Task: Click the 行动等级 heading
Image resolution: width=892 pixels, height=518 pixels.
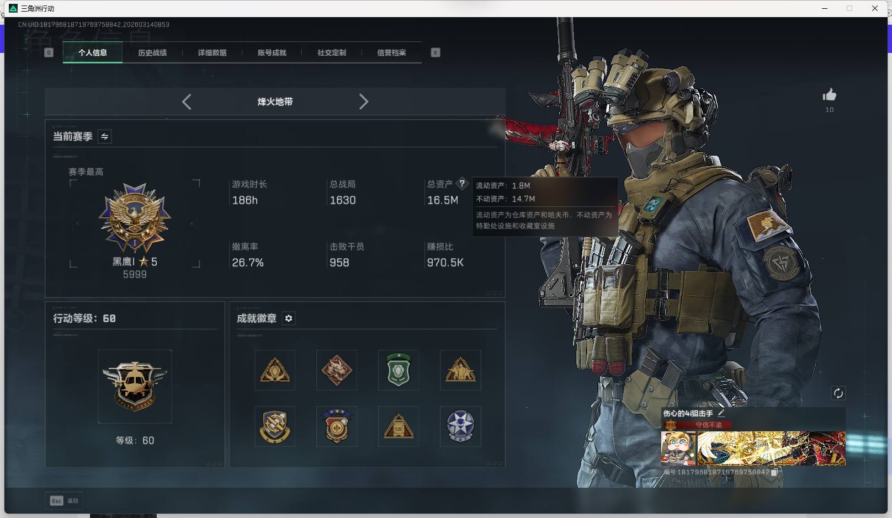Action: [84, 318]
